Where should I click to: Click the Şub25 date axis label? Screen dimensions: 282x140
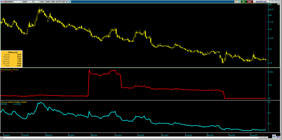point(189,135)
